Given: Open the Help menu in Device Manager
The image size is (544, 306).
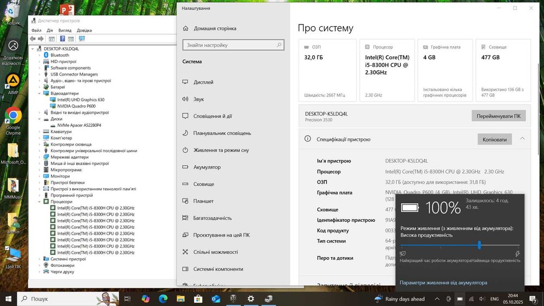Looking at the screenshot, I should coord(84,30).
